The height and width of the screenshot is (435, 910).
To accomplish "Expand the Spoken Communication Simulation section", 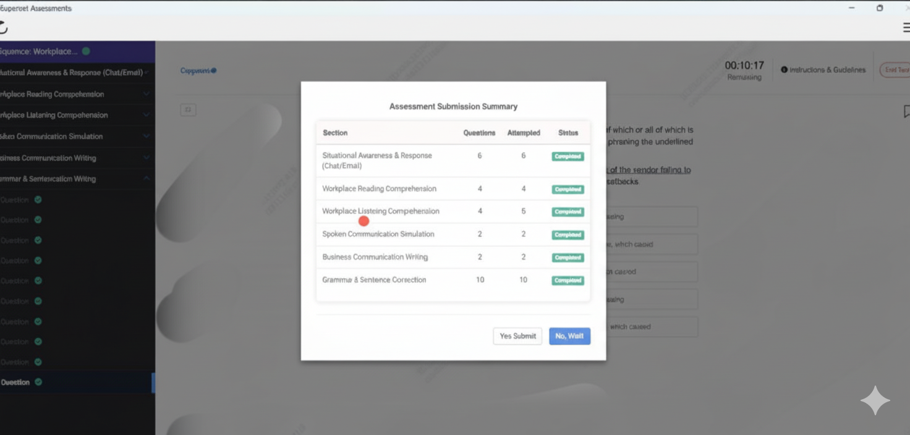I will tap(147, 136).
